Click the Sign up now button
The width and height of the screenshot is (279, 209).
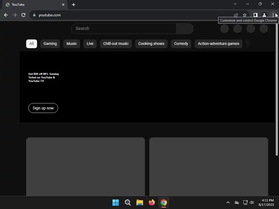[43, 108]
